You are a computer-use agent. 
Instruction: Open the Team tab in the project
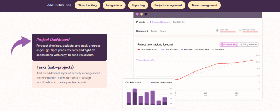(x=163, y=31)
